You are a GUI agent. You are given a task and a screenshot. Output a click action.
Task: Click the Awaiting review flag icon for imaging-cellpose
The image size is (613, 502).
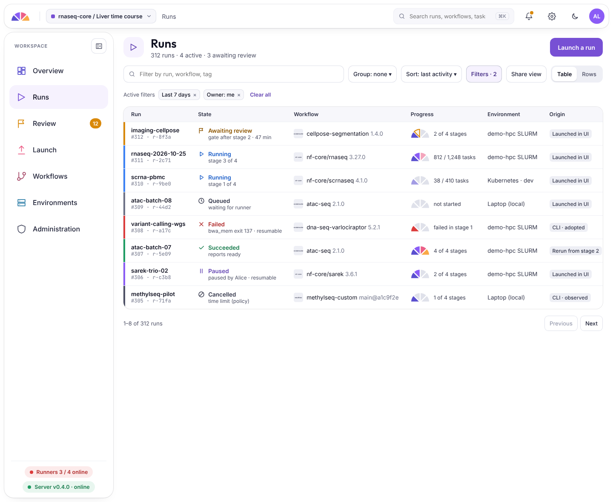[201, 131]
